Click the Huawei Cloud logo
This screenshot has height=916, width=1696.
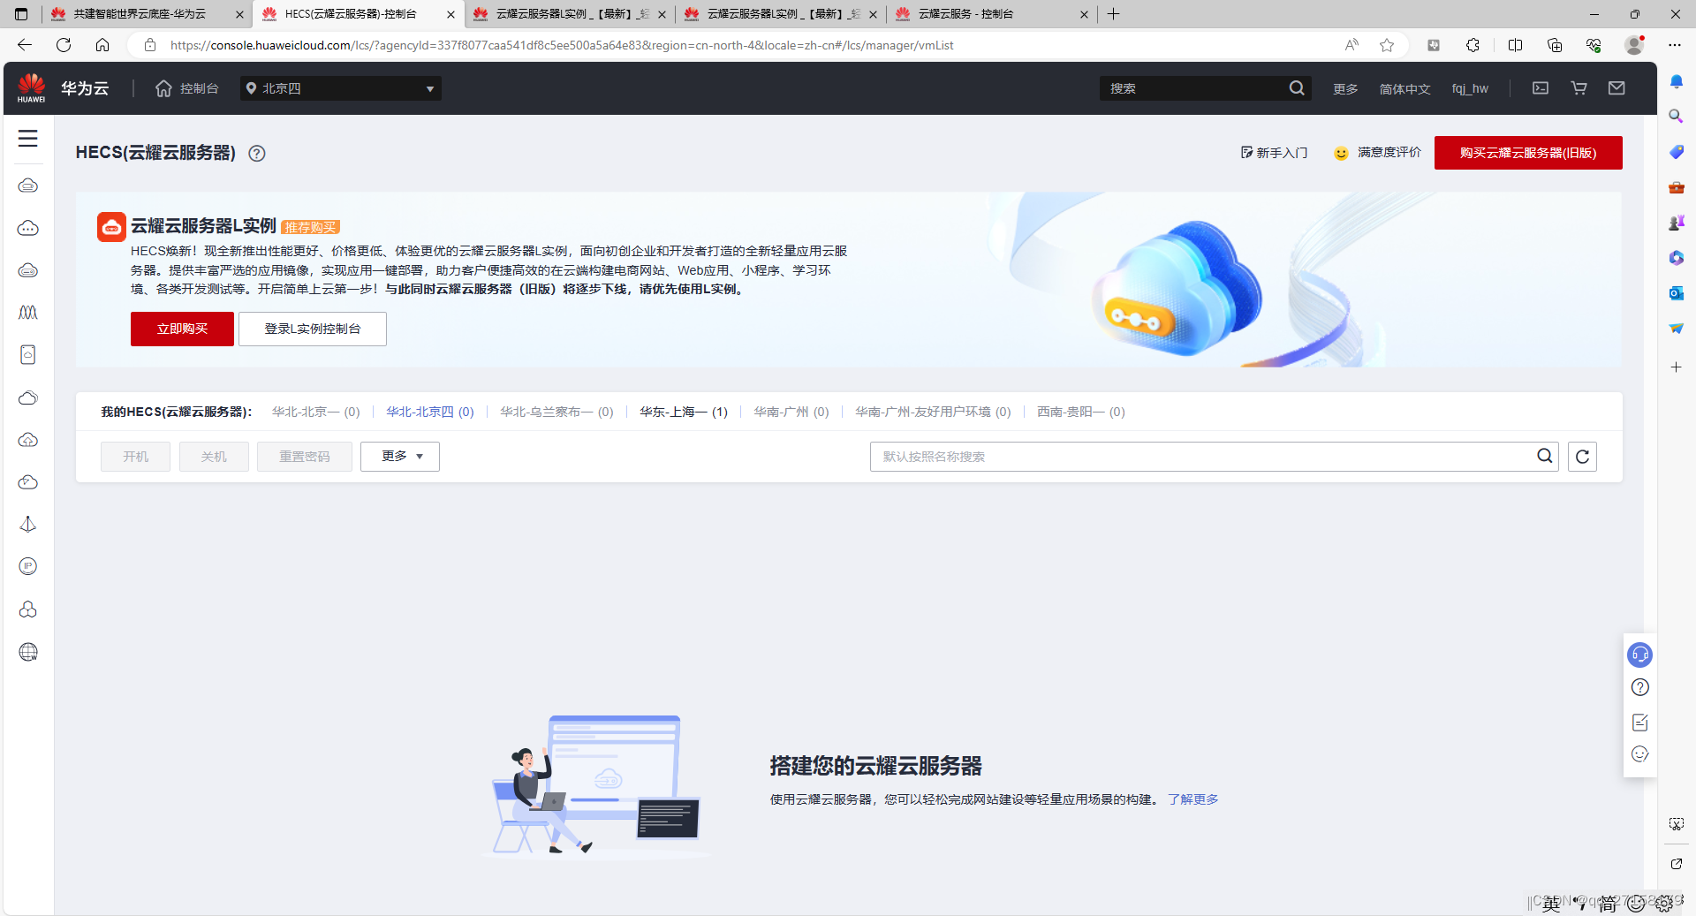pos(32,87)
